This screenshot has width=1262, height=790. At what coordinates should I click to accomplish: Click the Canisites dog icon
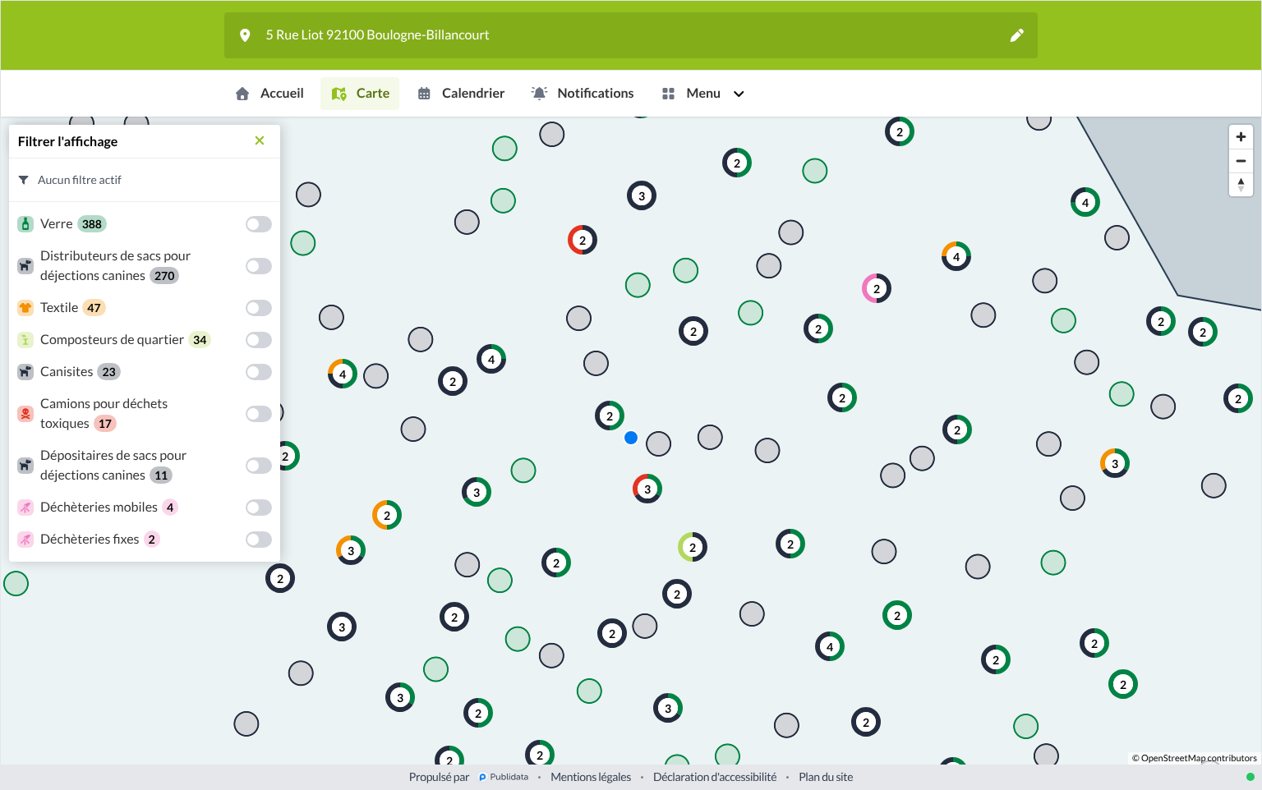point(25,372)
